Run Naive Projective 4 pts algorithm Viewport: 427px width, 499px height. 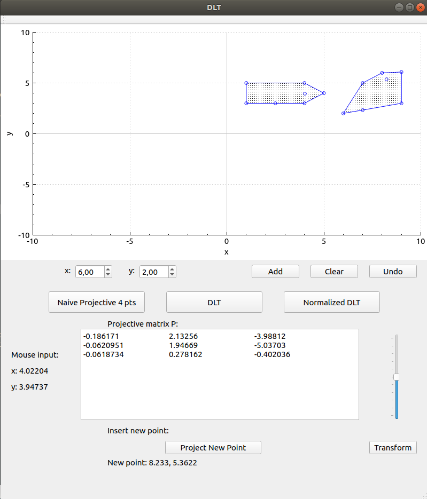pyautogui.click(x=97, y=302)
